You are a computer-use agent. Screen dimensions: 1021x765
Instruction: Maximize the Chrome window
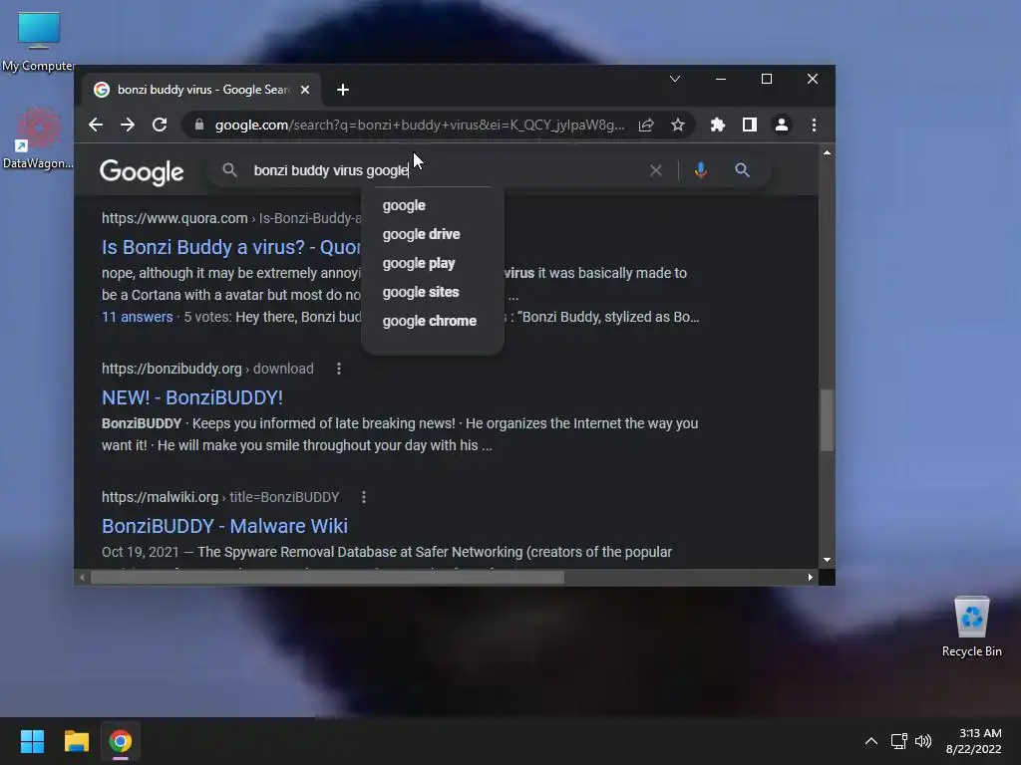[767, 79]
